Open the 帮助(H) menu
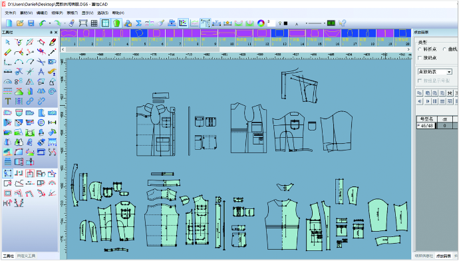459x261 pixels. (118, 13)
